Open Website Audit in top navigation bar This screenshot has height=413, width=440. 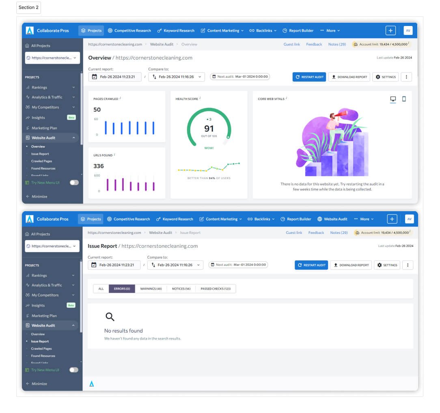pyautogui.click(x=332, y=219)
